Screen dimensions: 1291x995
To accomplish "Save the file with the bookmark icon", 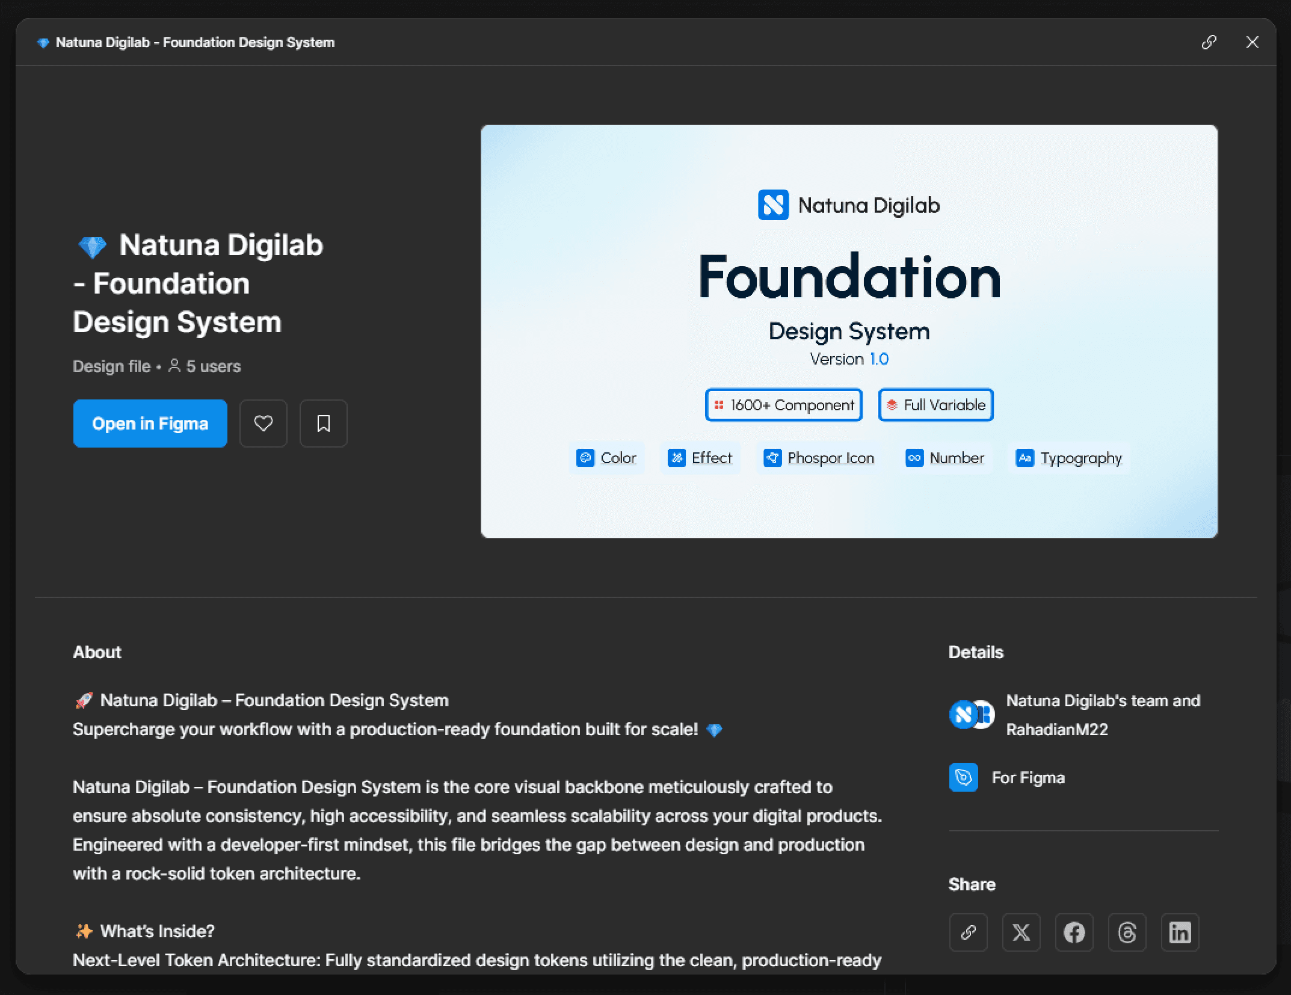I will click(x=324, y=424).
